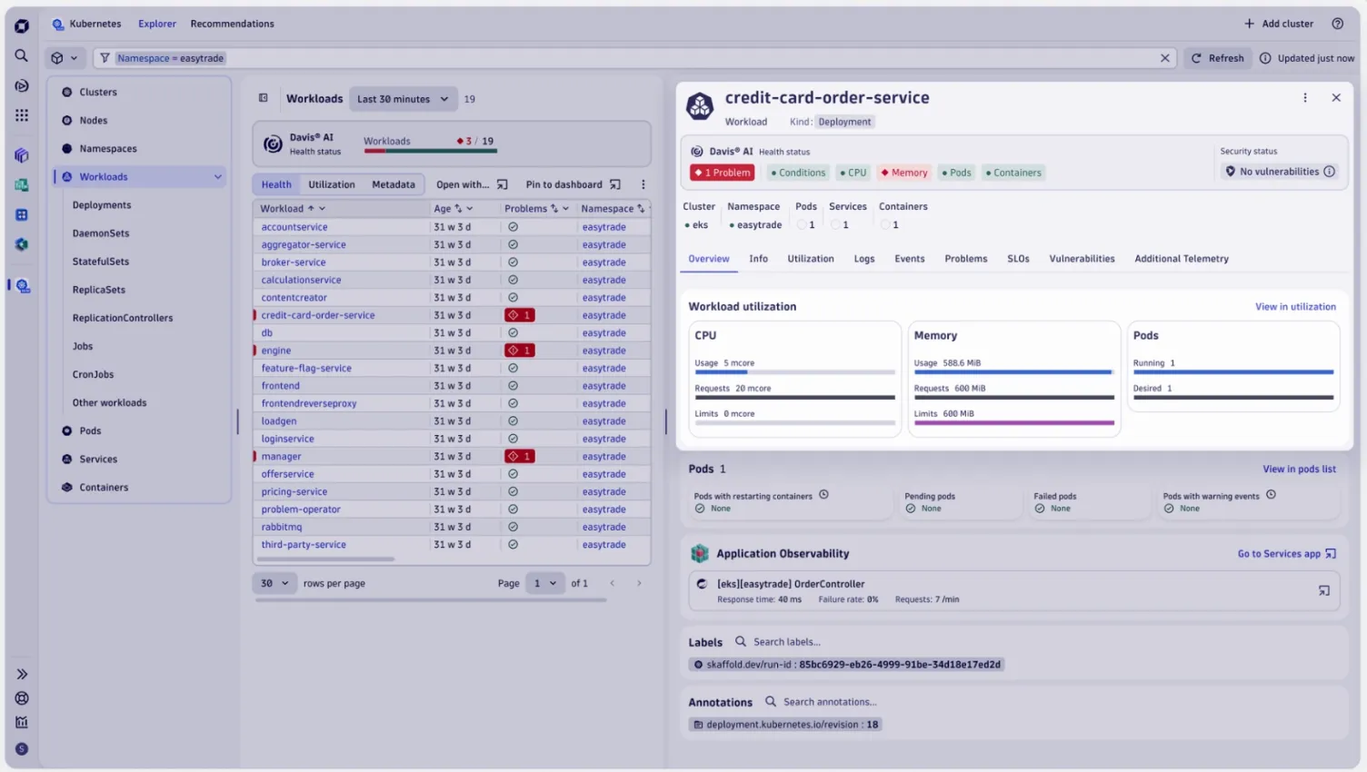This screenshot has width=1367, height=772.
Task: Open the rows per page dropdown
Action: click(274, 583)
